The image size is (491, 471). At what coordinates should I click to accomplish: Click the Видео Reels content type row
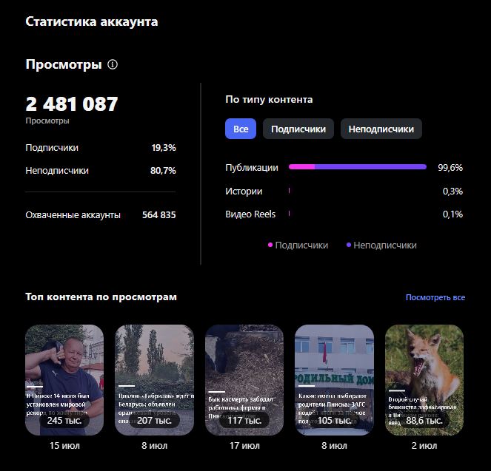(250, 214)
